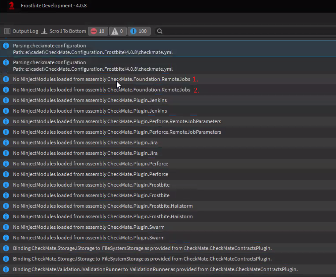Select lower Plugin.Jira log entry
Viewport: 336px width, 277px height.
click(x=168, y=153)
